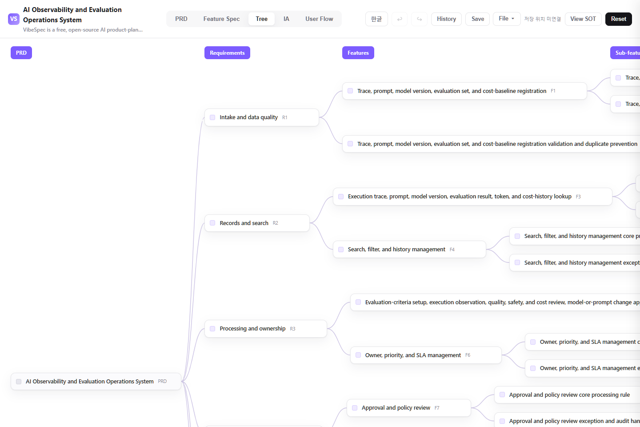Viewport: 640px width, 427px height.
Task: Check the F3 Execution trace lookup checkbox
Action: point(341,197)
